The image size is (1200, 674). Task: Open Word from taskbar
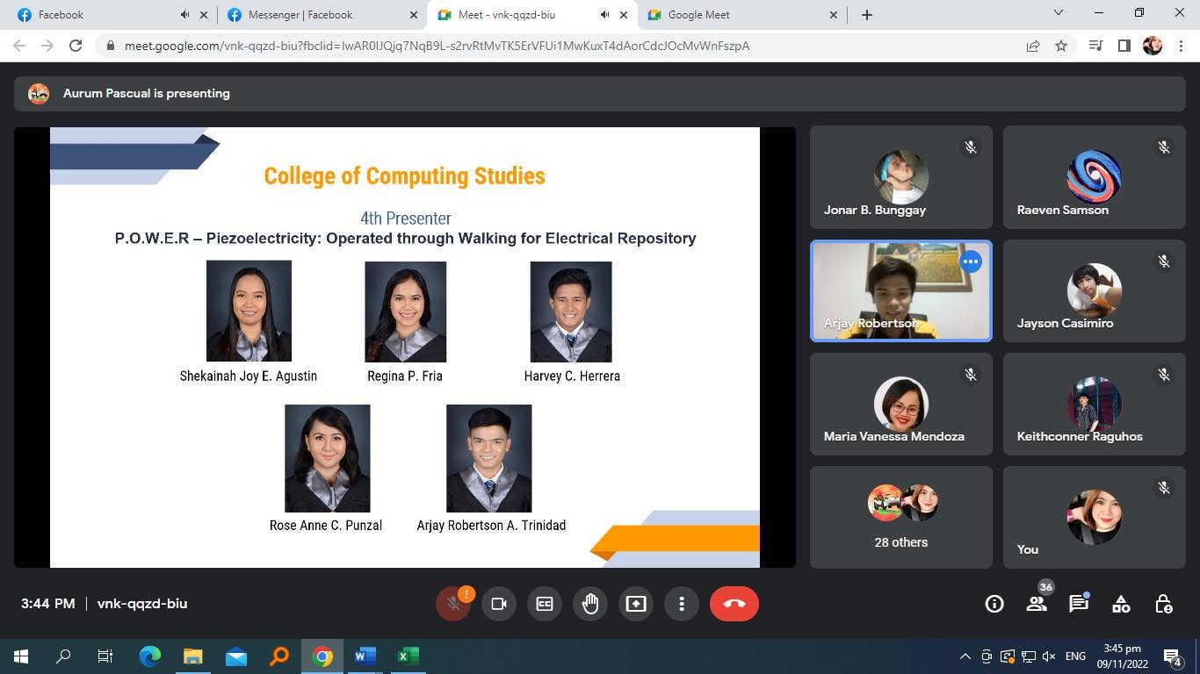coord(365,656)
